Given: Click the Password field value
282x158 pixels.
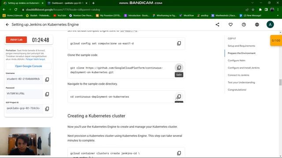Looking at the screenshot, I should pyautogui.click(x=24, y=94).
